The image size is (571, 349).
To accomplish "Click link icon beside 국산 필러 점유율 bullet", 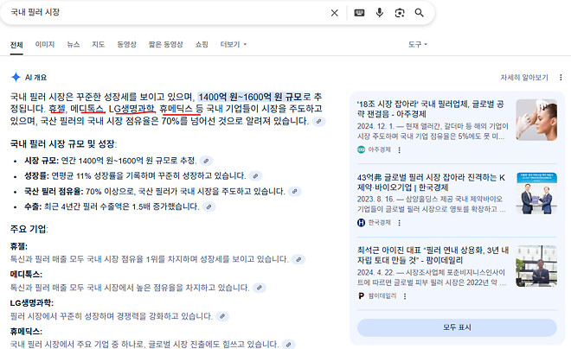I will pyautogui.click(x=295, y=191).
